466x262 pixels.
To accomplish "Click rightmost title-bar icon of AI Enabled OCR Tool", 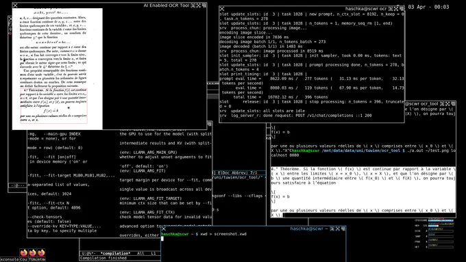I will coord(204,5).
